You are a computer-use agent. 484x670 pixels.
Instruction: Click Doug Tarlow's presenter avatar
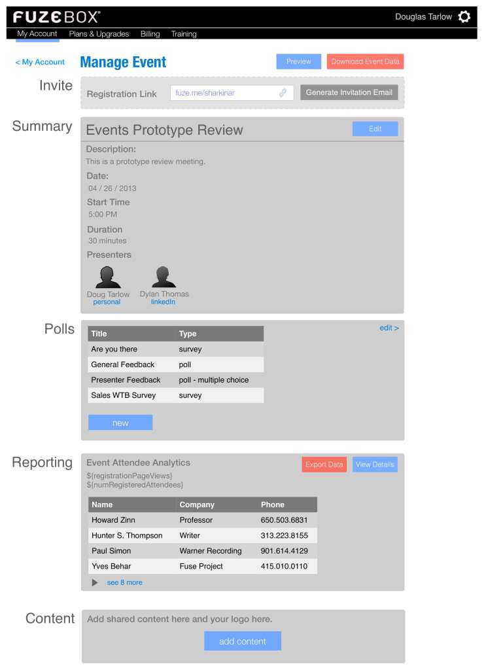[x=108, y=277]
